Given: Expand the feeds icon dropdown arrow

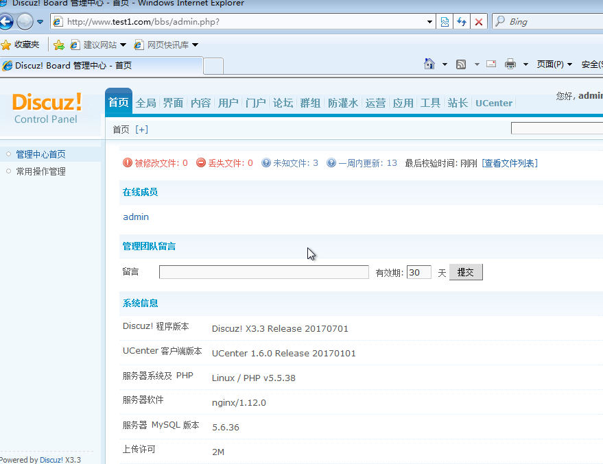Looking at the screenshot, I should [x=477, y=64].
